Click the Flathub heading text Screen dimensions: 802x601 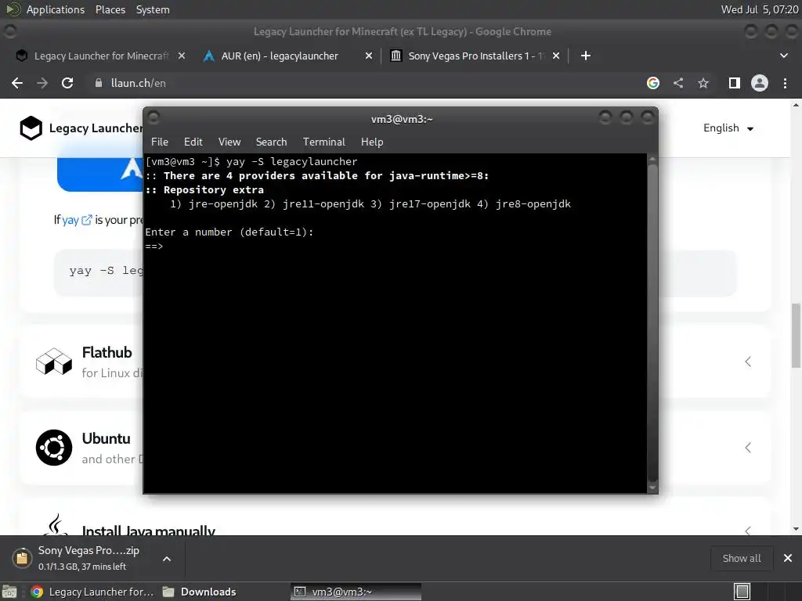pos(107,353)
